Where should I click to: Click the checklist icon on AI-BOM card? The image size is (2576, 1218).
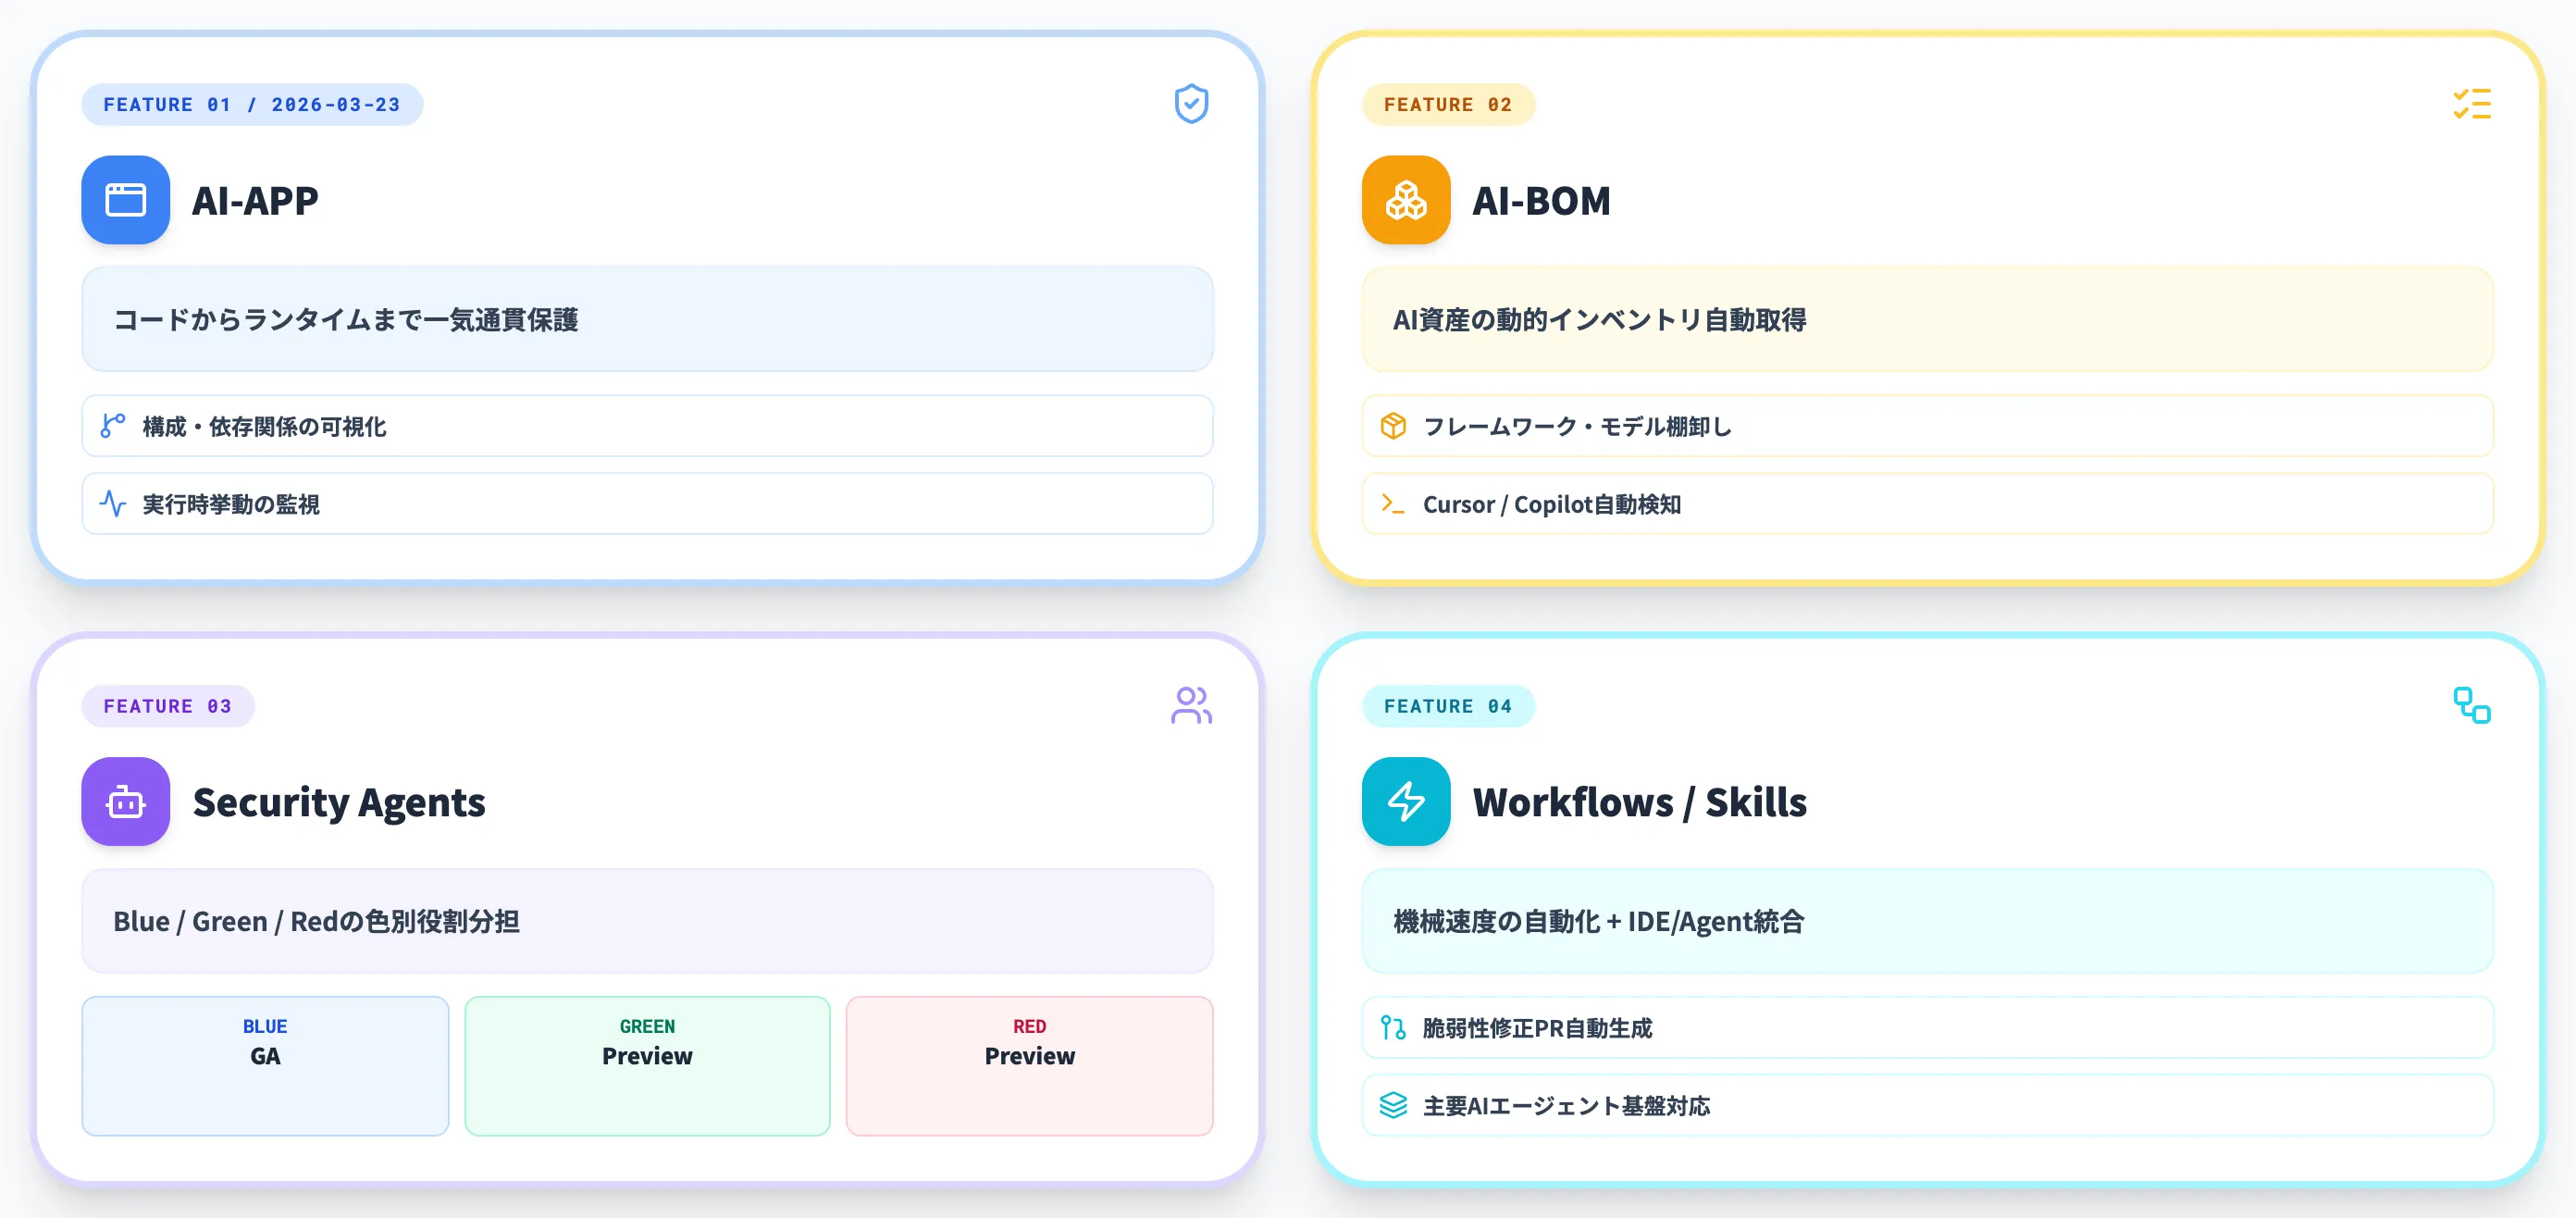coord(2471,104)
